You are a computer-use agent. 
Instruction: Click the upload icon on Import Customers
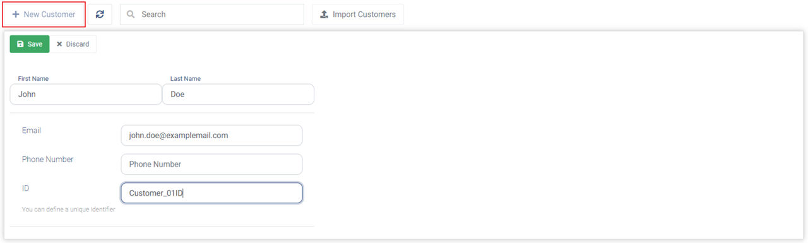click(324, 15)
